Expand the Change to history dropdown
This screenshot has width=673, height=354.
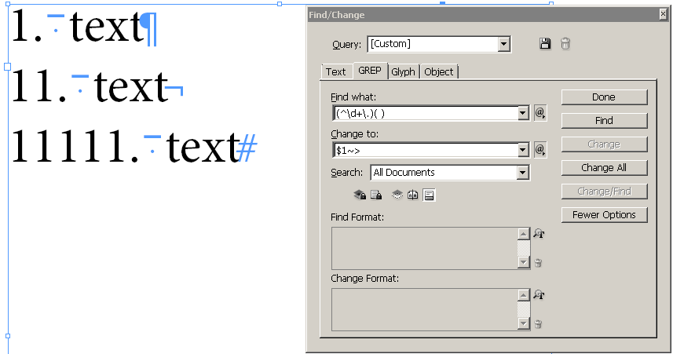point(523,150)
